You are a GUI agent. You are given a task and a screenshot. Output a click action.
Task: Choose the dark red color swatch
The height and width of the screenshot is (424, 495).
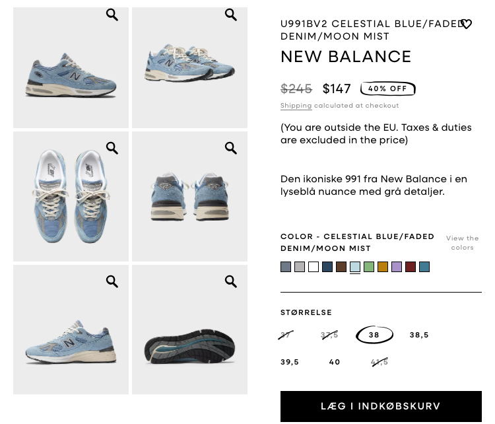[x=411, y=267]
